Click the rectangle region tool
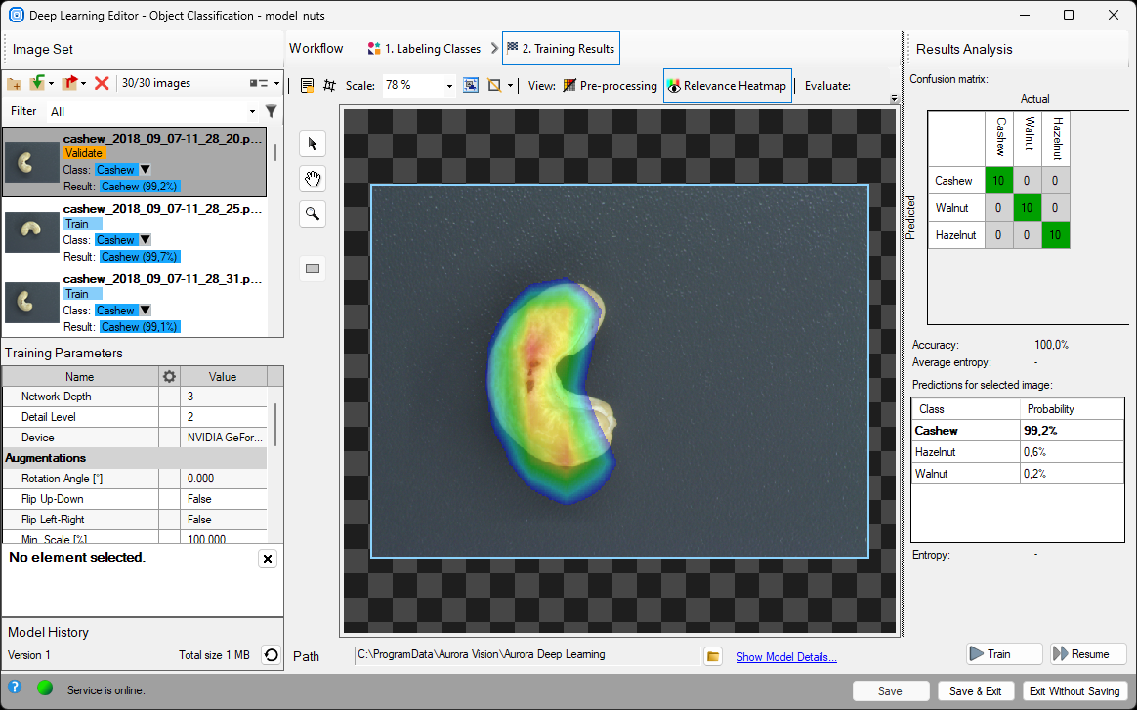The width and height of the screenshot is (1137, 710). [313, 270]
